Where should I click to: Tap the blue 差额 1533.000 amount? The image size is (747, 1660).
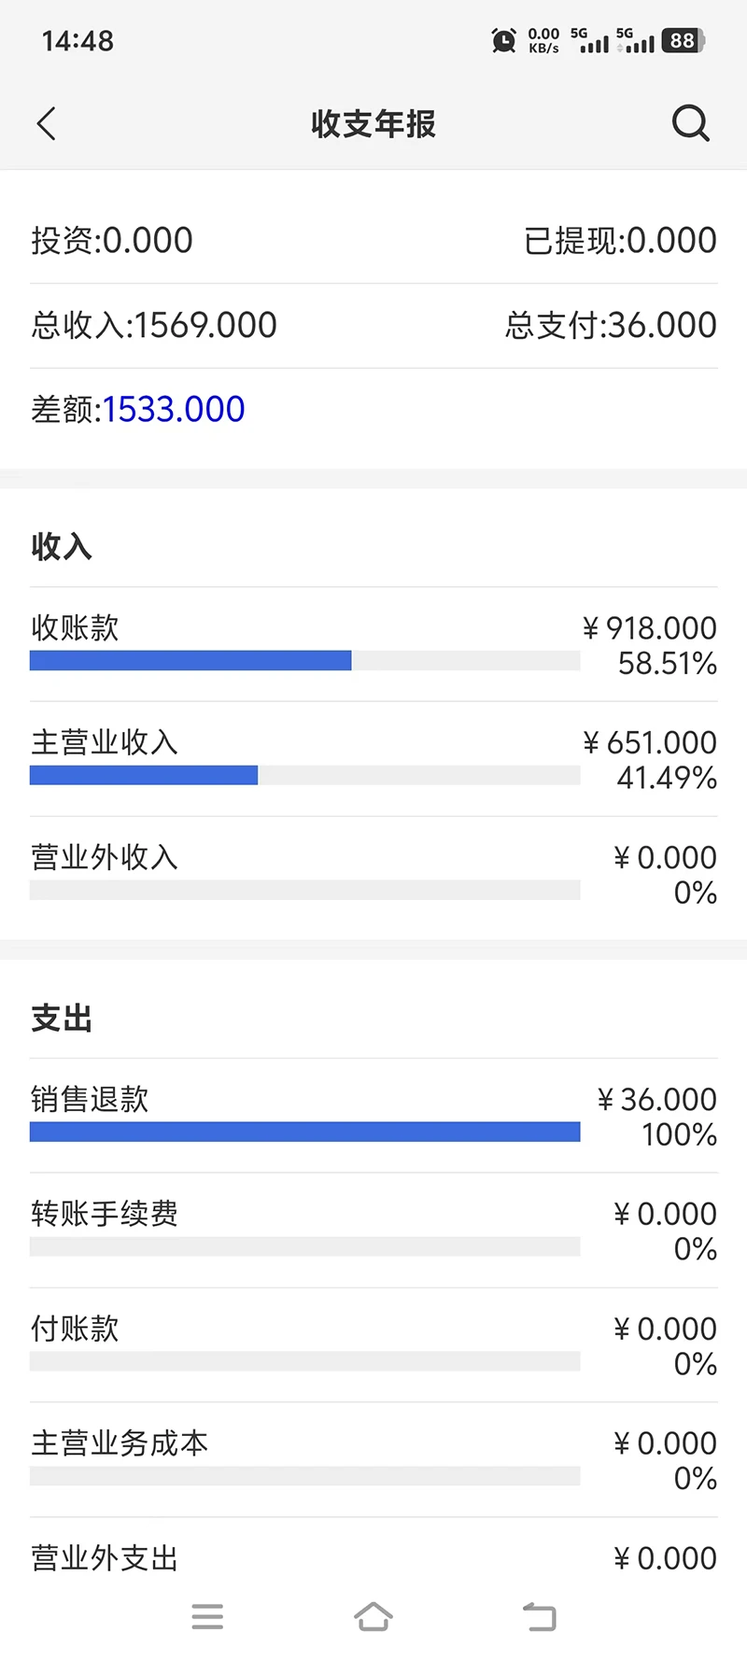click(x=174, y=409)
